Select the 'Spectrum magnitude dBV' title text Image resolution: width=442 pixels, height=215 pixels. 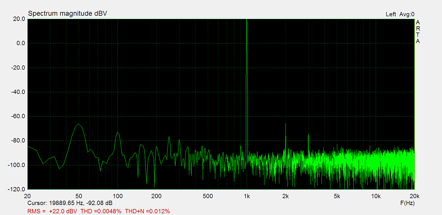pyautogui.click(x=68, y=14)
